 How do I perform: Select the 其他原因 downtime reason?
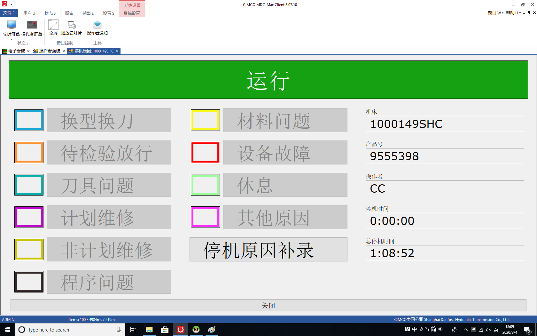click(285, 217)
